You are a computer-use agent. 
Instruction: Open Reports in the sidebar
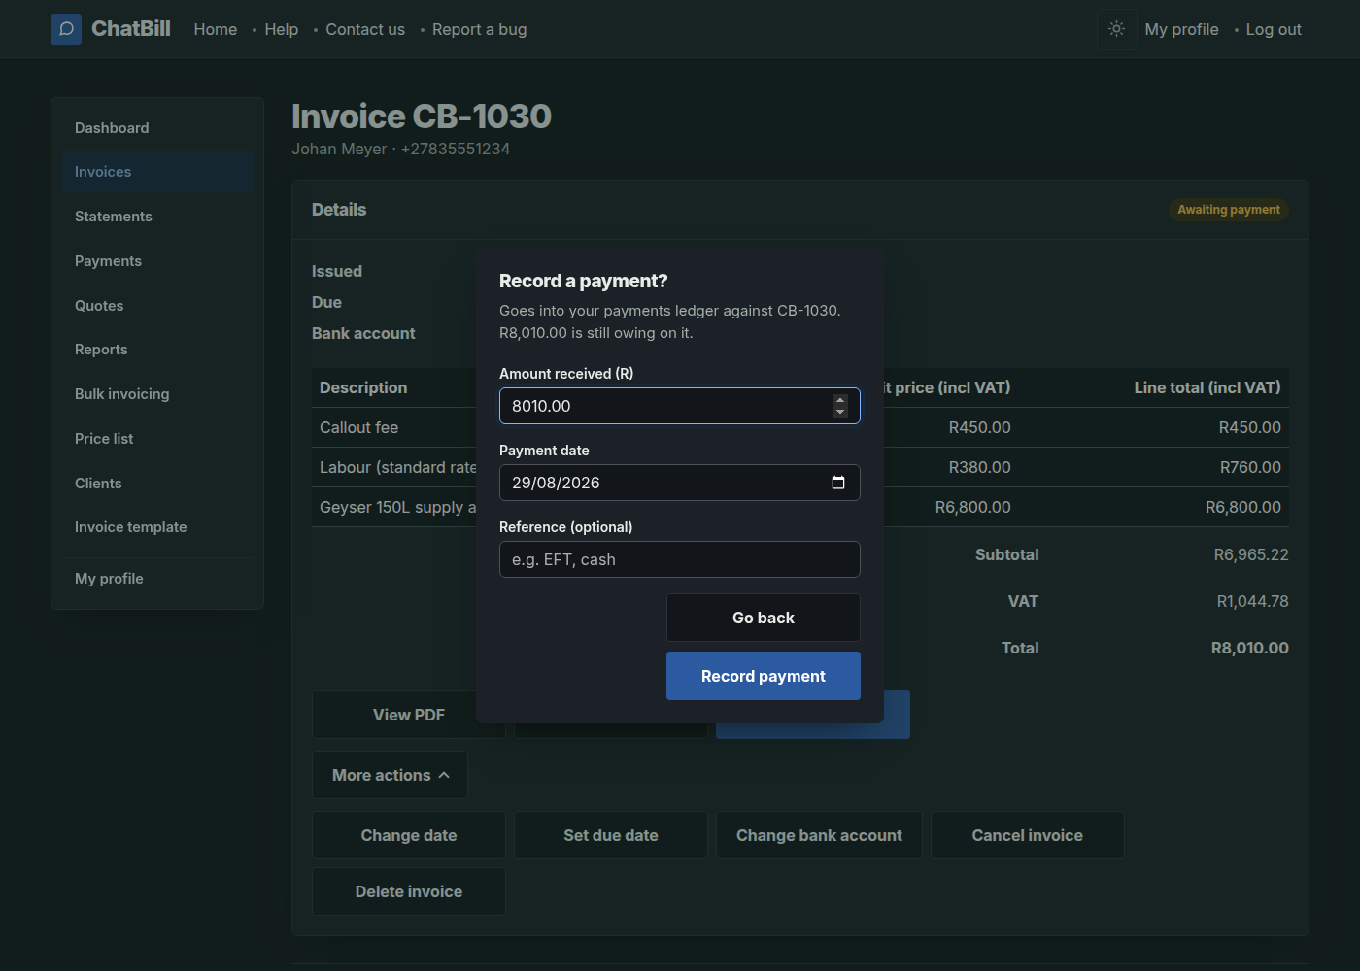pyautogui.click(x=157, y=350)
